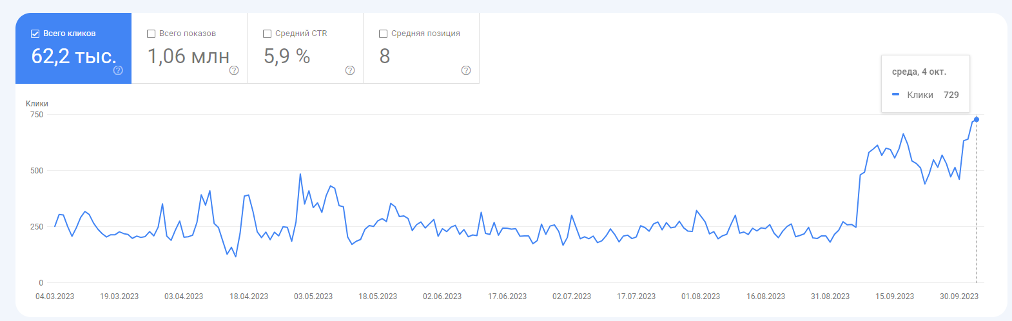The width and height of the screenshot is (1012, 321).
Task: Open help icon in "Средний CTR" card
Action: (350, 70)
